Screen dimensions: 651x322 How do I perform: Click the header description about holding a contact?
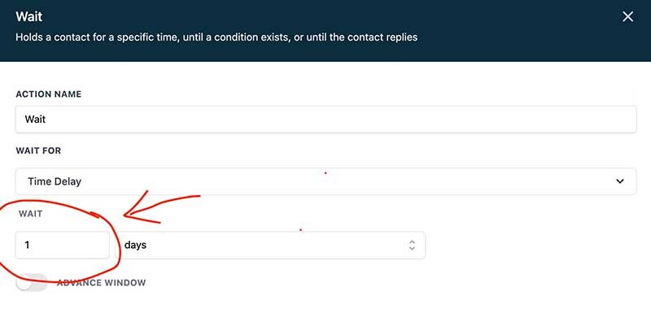pyautogui.click(x=216, y=37)
